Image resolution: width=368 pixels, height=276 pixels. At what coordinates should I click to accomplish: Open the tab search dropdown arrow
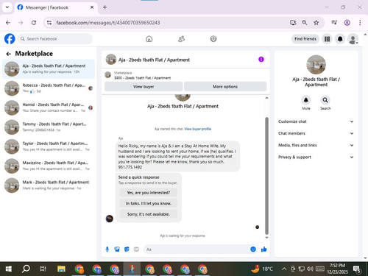tap(7, 7)
